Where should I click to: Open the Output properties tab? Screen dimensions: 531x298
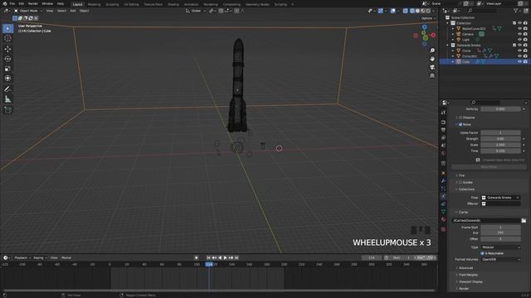(443, 130)
